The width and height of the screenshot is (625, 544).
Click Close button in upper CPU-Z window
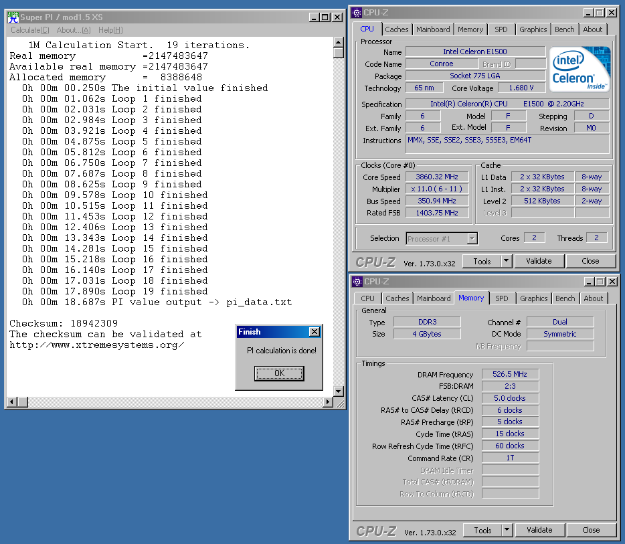(x=590, y=262)
